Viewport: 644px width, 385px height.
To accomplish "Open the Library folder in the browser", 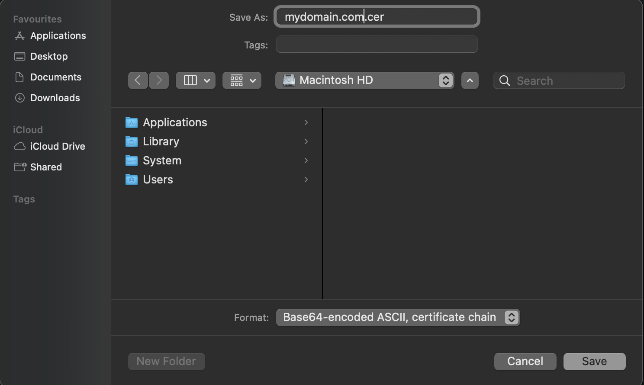I will [161, 141].
